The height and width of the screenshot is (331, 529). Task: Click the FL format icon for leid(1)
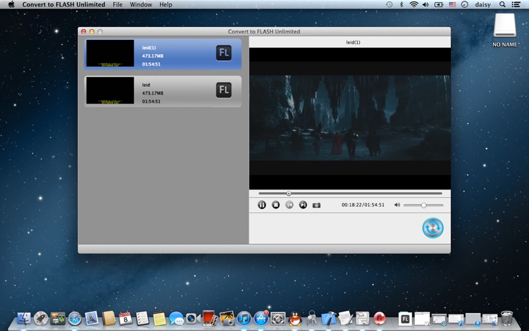(224, 53)
